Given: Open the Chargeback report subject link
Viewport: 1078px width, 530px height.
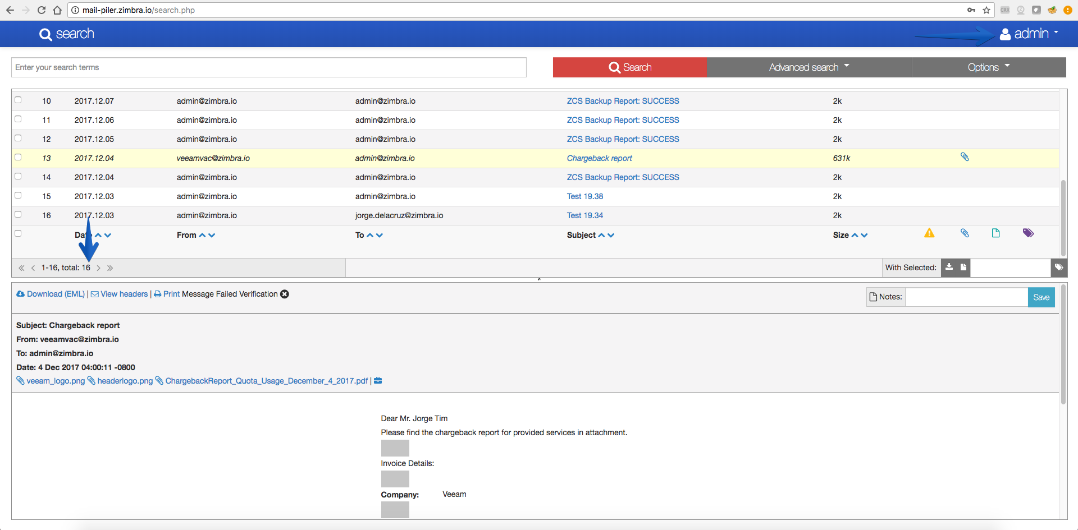Looking at the screenshot, I should [x=599, y=158].
